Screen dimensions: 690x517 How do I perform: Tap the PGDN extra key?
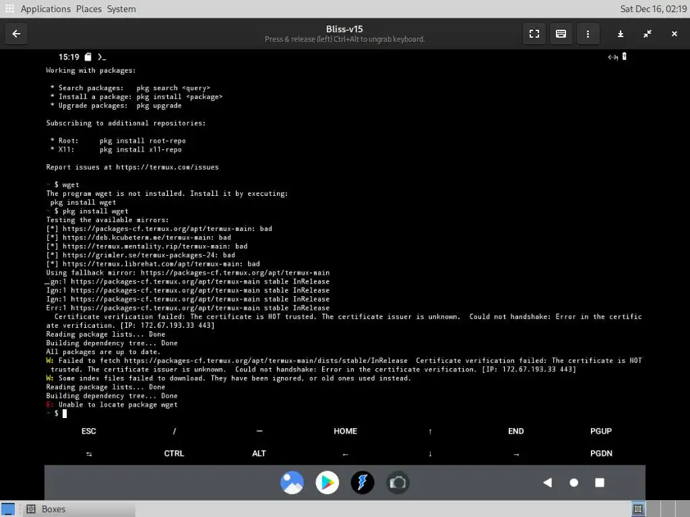(601, 454)
